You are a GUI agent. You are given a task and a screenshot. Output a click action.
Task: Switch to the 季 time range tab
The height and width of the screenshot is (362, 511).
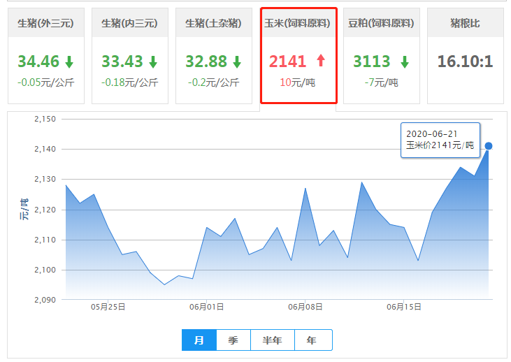pos(233,340)
